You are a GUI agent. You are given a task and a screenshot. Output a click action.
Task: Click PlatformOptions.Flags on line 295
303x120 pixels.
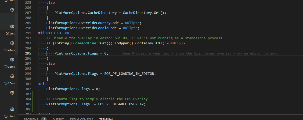(76, 53)
